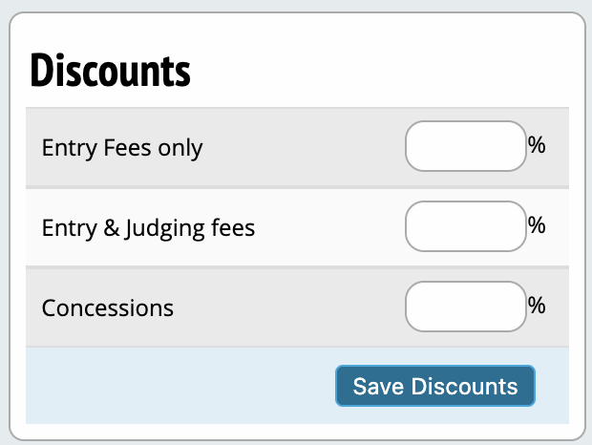592x445 pixels.
Task: Click percent symbol after the Concessions input
Action: [x=537, y=307]
